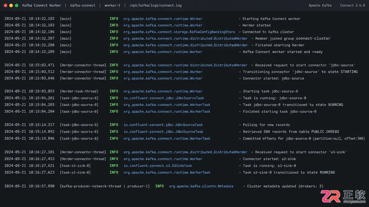Click 'Task s3-sink-0 transitioned to state RUNNING'
This screenshot has height=207, width=369.
point(289,172)
